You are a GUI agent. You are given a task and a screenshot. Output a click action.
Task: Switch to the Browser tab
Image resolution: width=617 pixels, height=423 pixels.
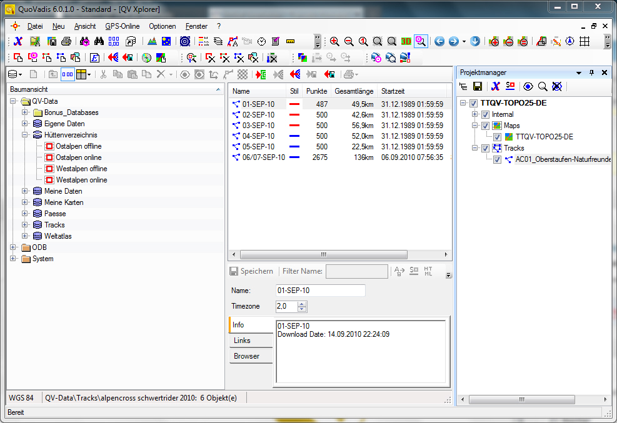click(251, 356)
